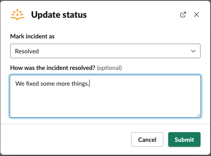
Task: Close the Update status dialog
Action: [x=196, y=15]
